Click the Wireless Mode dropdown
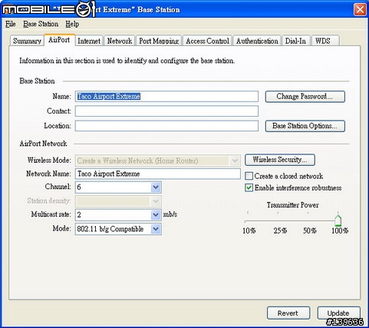 pos(158,161)
